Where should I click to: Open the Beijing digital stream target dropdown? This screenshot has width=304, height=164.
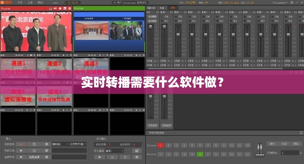tap(77, 144)
